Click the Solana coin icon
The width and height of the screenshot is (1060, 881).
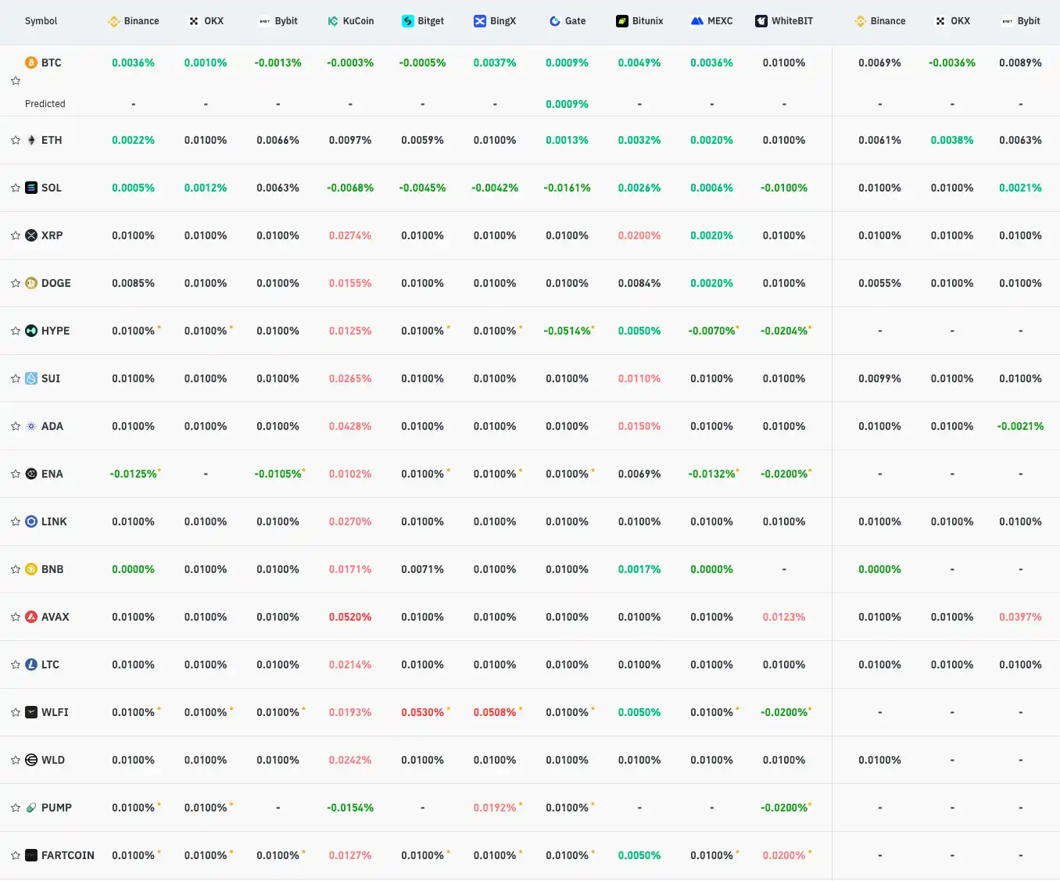point(31,188)
